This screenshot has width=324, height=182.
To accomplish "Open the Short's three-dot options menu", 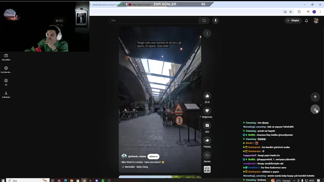I will 207,33.
